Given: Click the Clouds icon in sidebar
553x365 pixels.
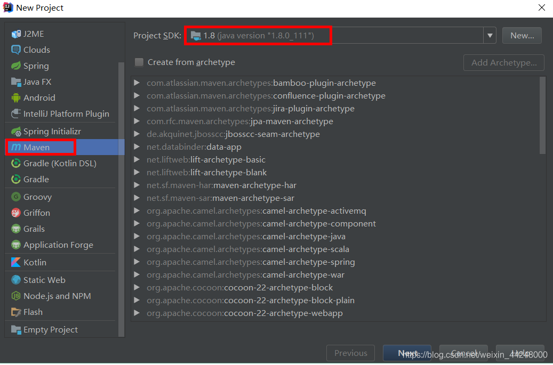Looking at the screenshot, I should [16, 50].
